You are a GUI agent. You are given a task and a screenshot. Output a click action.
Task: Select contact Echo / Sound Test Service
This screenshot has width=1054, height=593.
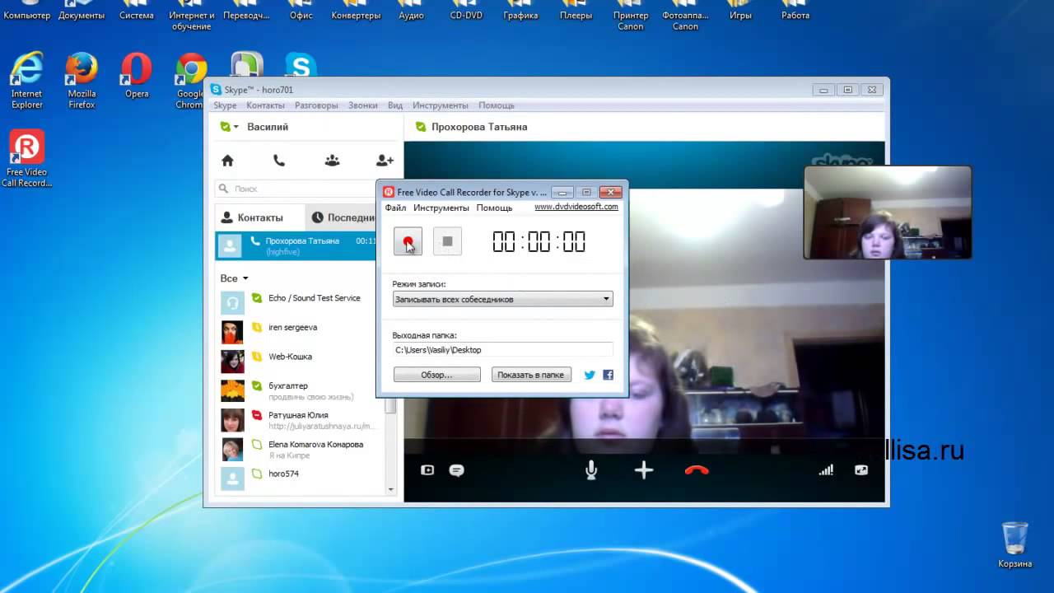300,301
